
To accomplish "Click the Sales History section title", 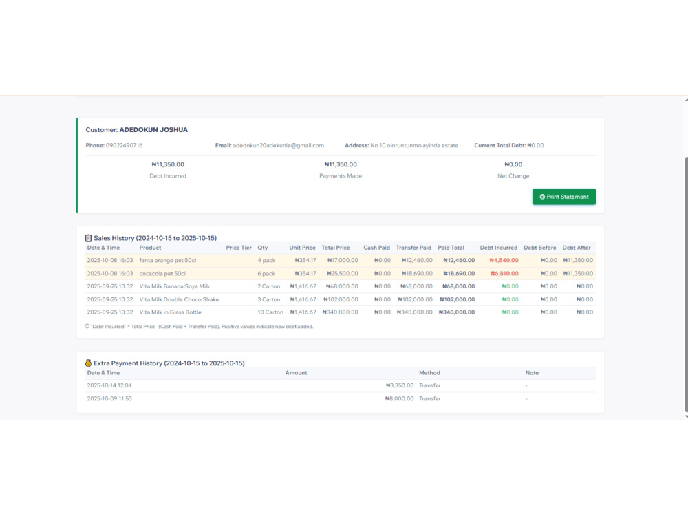I will (x=155, y=238).
